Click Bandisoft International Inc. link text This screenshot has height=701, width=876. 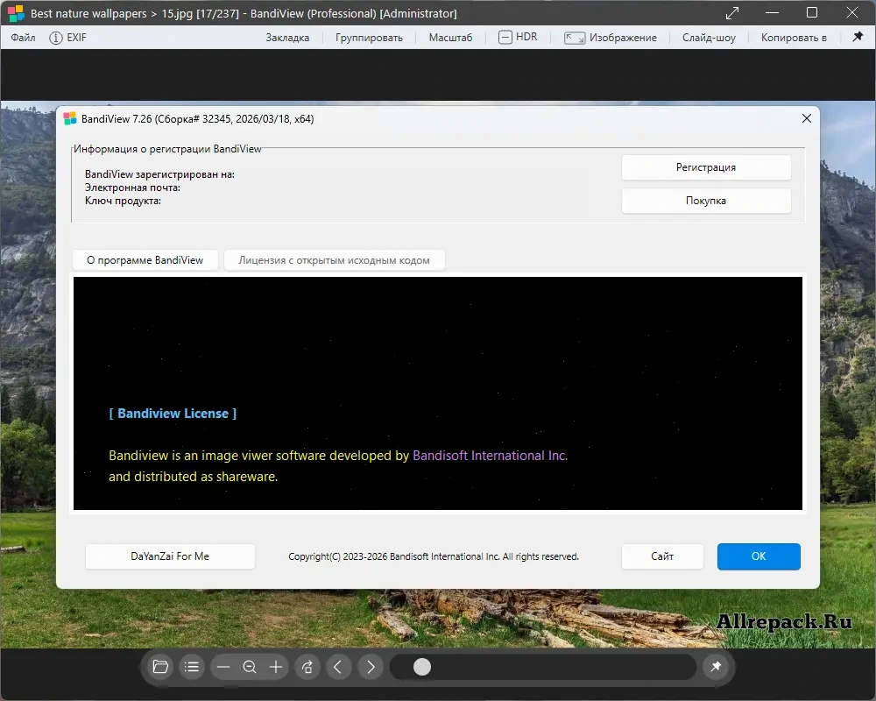pyautogui.click(x=490, y=456)
